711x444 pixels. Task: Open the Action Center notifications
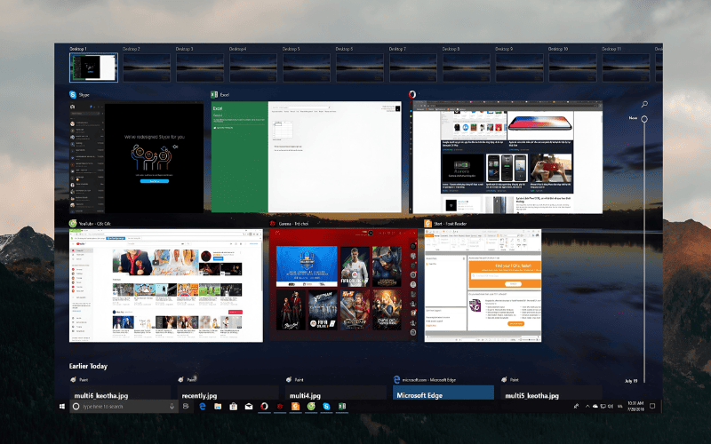[x=652, y=407]
